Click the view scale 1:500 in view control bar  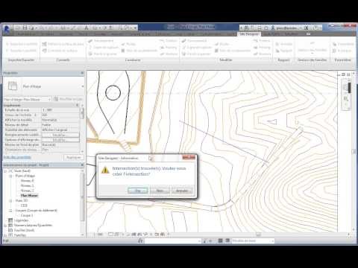coord(100,234)
